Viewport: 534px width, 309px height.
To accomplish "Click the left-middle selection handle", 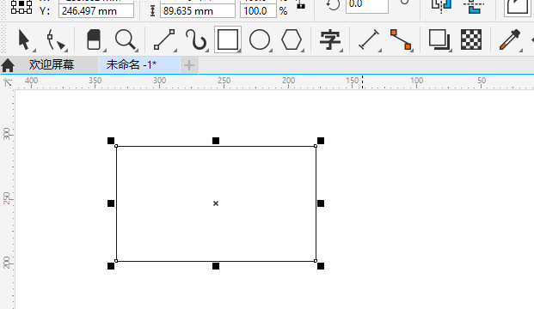I will (111, 203).
